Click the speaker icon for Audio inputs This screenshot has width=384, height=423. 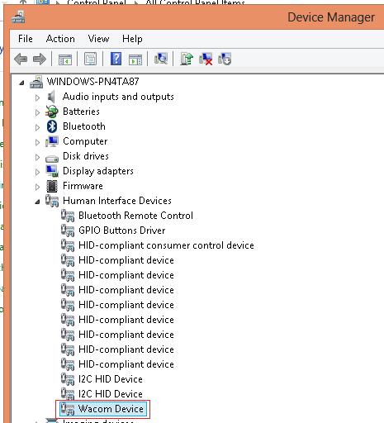click(51, 97)
